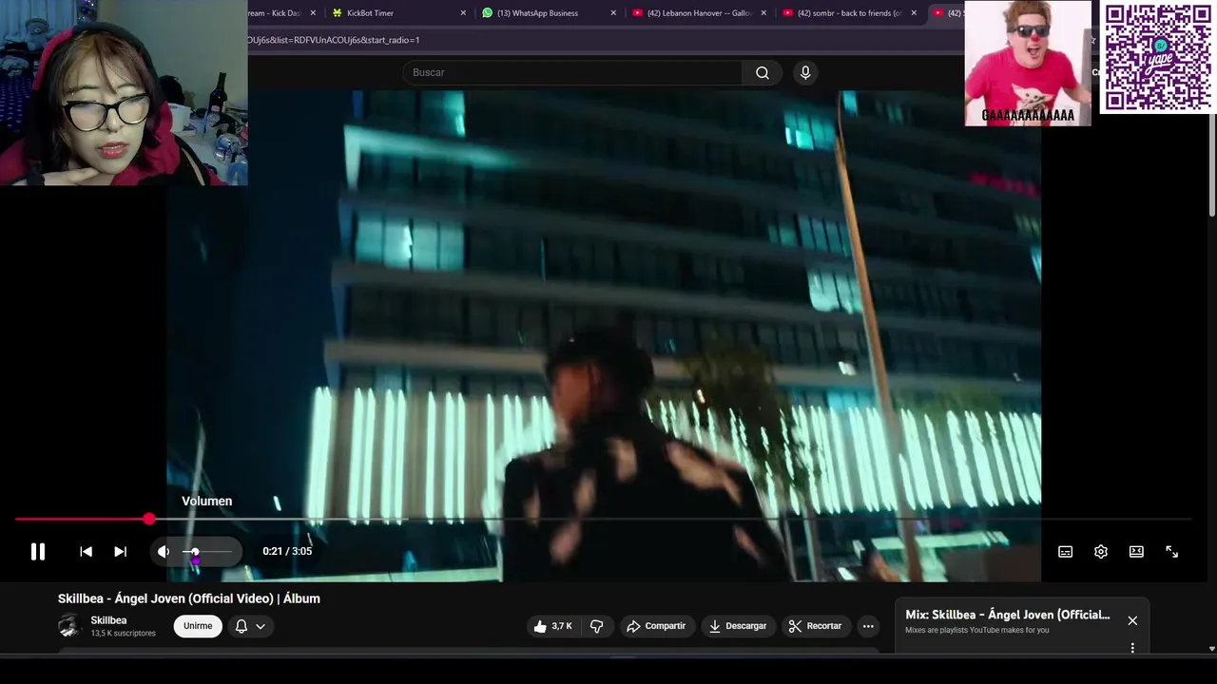
Task: Join the channel with Unirme
Action: pos(198,626)
